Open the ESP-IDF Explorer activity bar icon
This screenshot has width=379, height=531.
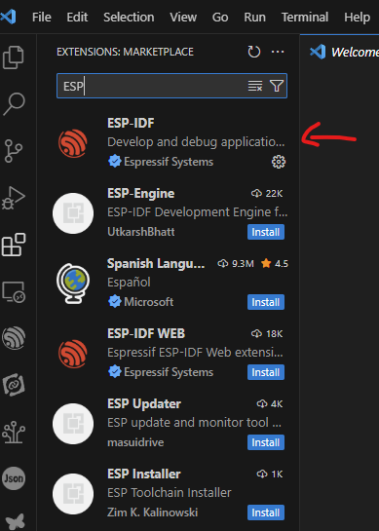click(x=14, y=338)
